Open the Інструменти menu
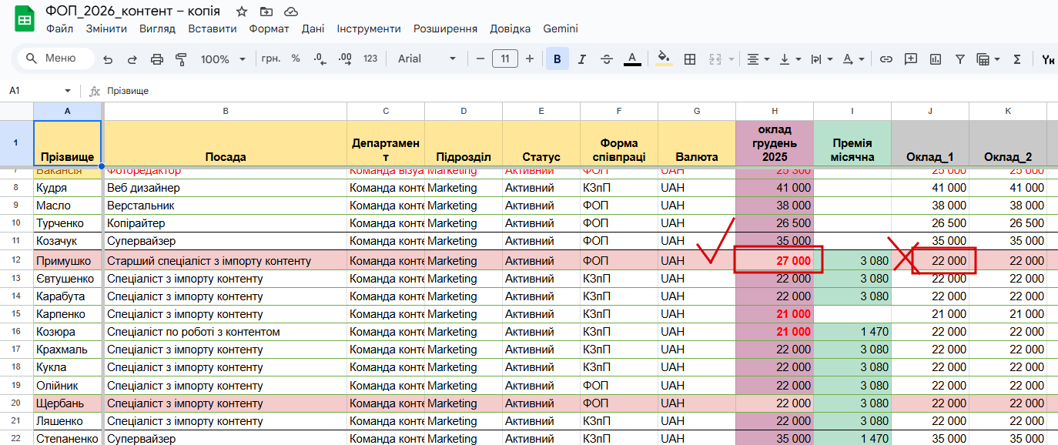 coord(369,28)
